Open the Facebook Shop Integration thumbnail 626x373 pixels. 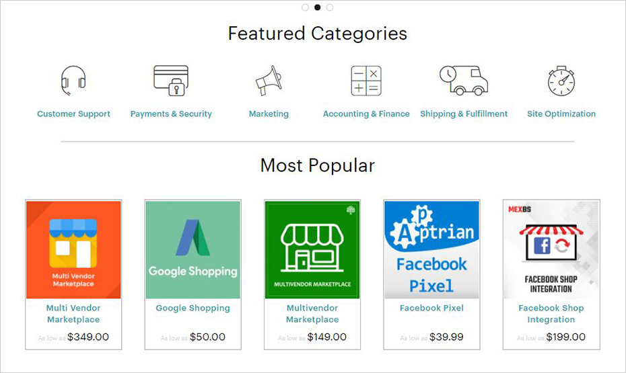pyautogui.click(x=551, y=249)
